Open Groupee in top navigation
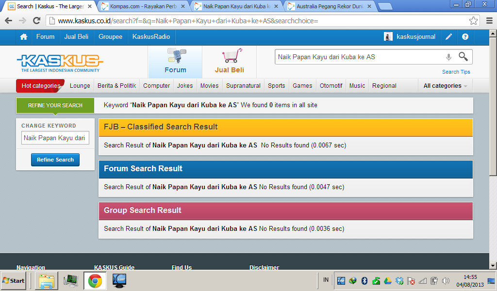 pos(110,37)
